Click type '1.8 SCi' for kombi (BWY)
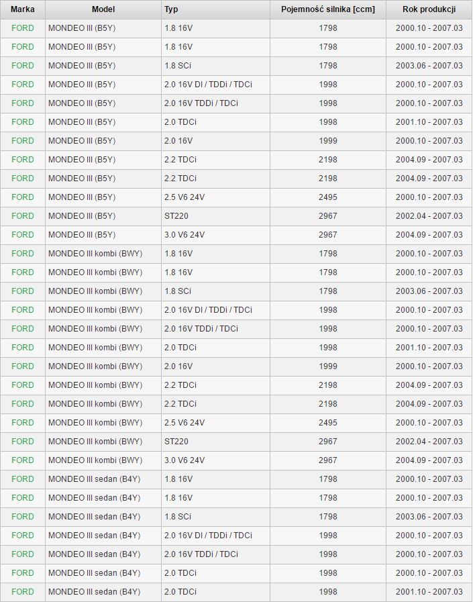This screenshot has width=473, height=602. 178,291
